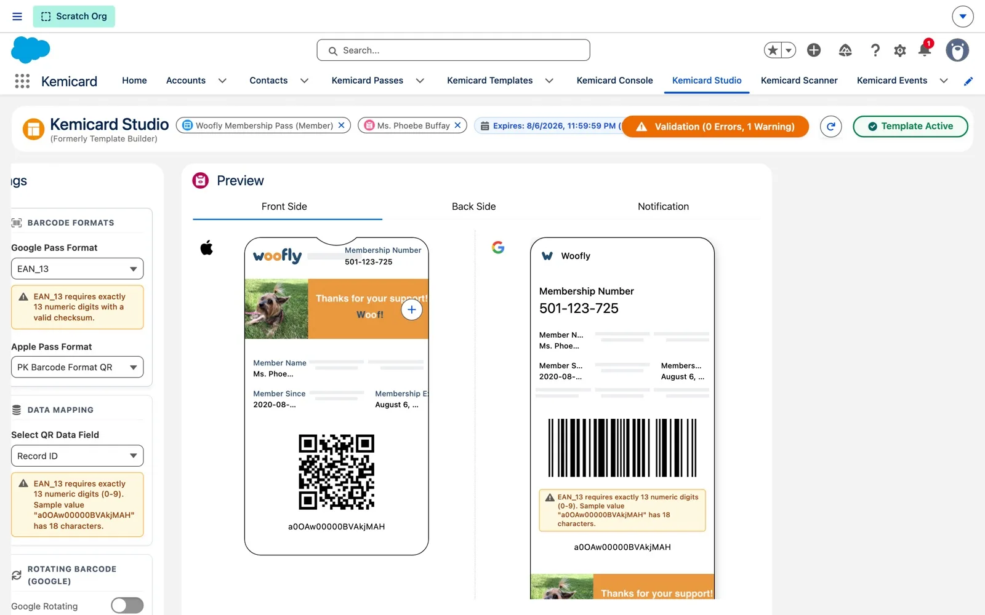The height and width of the screenshot is (615, 985).
Task: Open the Apple Pass Format dropdown
Action: (77, 367)
